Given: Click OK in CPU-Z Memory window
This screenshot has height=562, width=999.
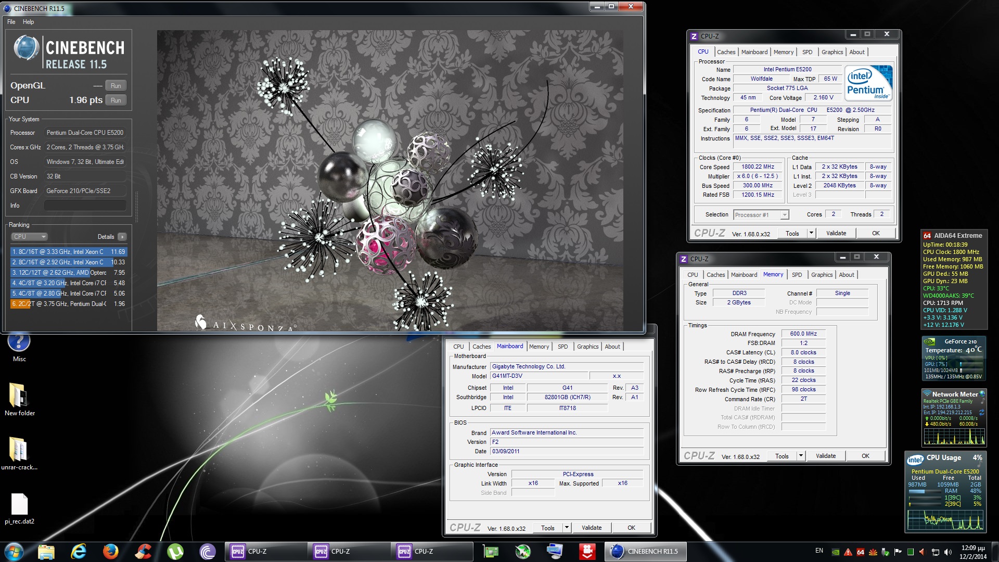Looking at the screenshot, I should tap(865, 456).
